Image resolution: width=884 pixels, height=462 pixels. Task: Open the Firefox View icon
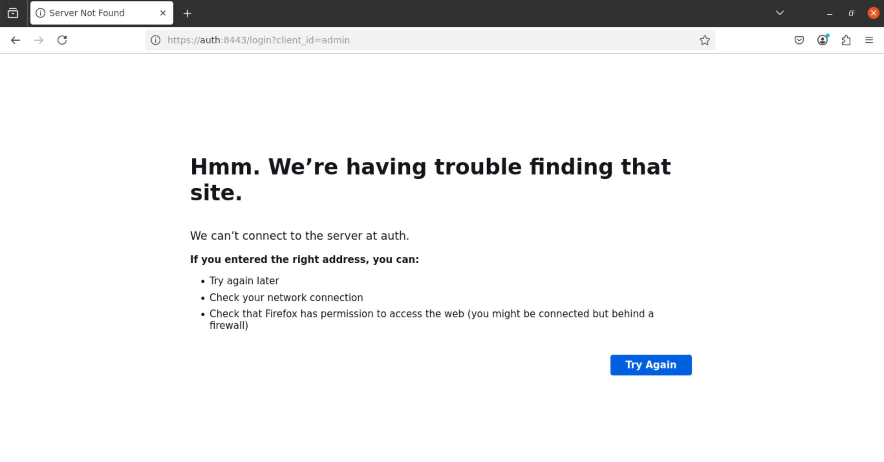click(13, 13)
